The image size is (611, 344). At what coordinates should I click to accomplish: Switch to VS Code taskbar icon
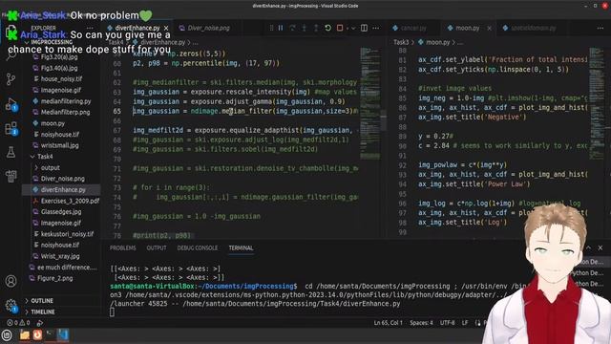click(63, 334)
